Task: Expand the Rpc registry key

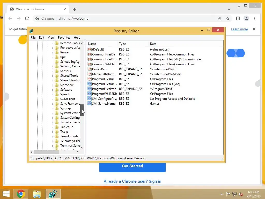Action: pyautogui.click(x=52, y=57)
